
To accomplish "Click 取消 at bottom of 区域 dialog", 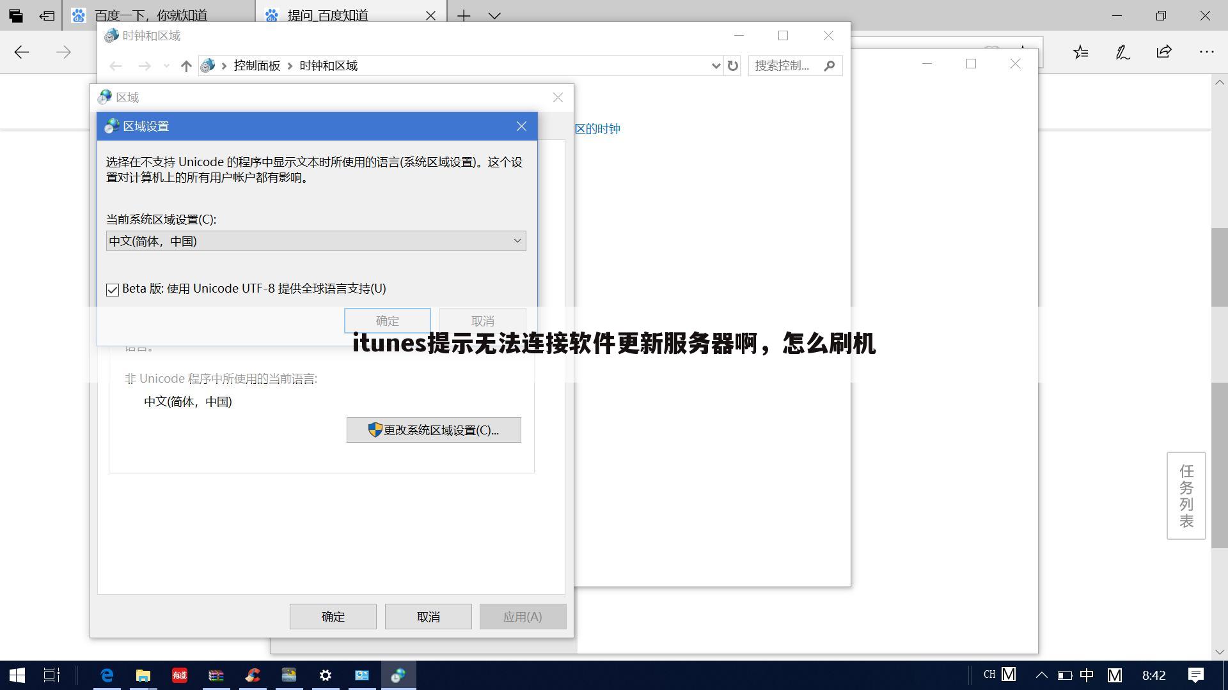I will pos(429,617).
